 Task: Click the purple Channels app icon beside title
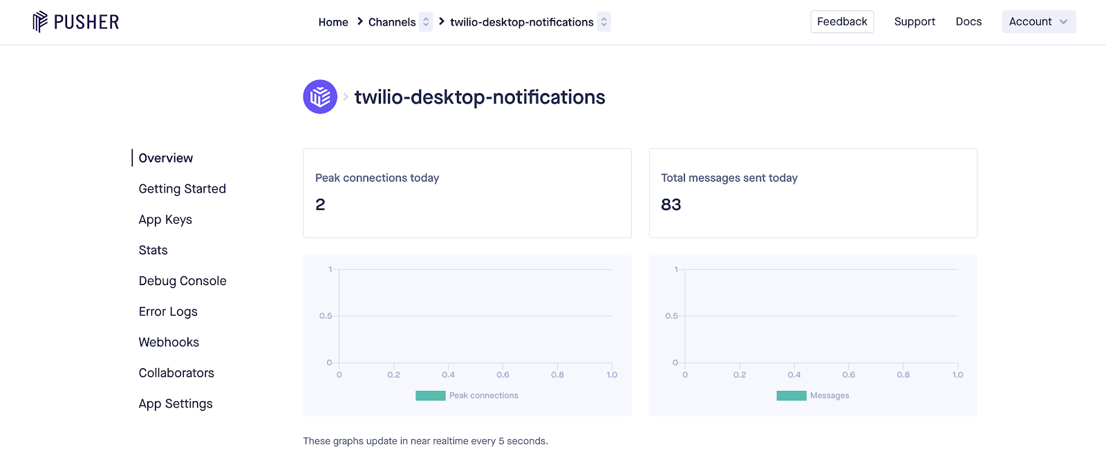pyautogui.click(x=320, y=97)
